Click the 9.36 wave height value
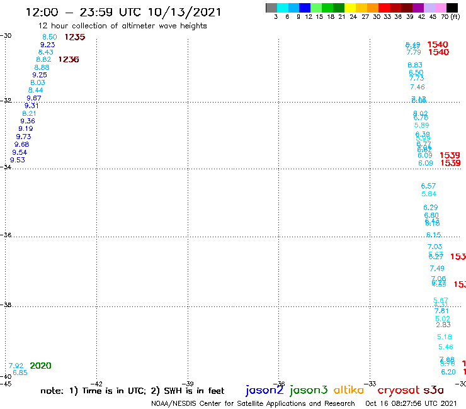This screenshot has height=409, width=466. tap(28, 121)
